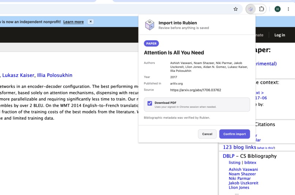295x195 pixels.
Task: Open the DBLP listing link
Action: click(x=234, y=162)
